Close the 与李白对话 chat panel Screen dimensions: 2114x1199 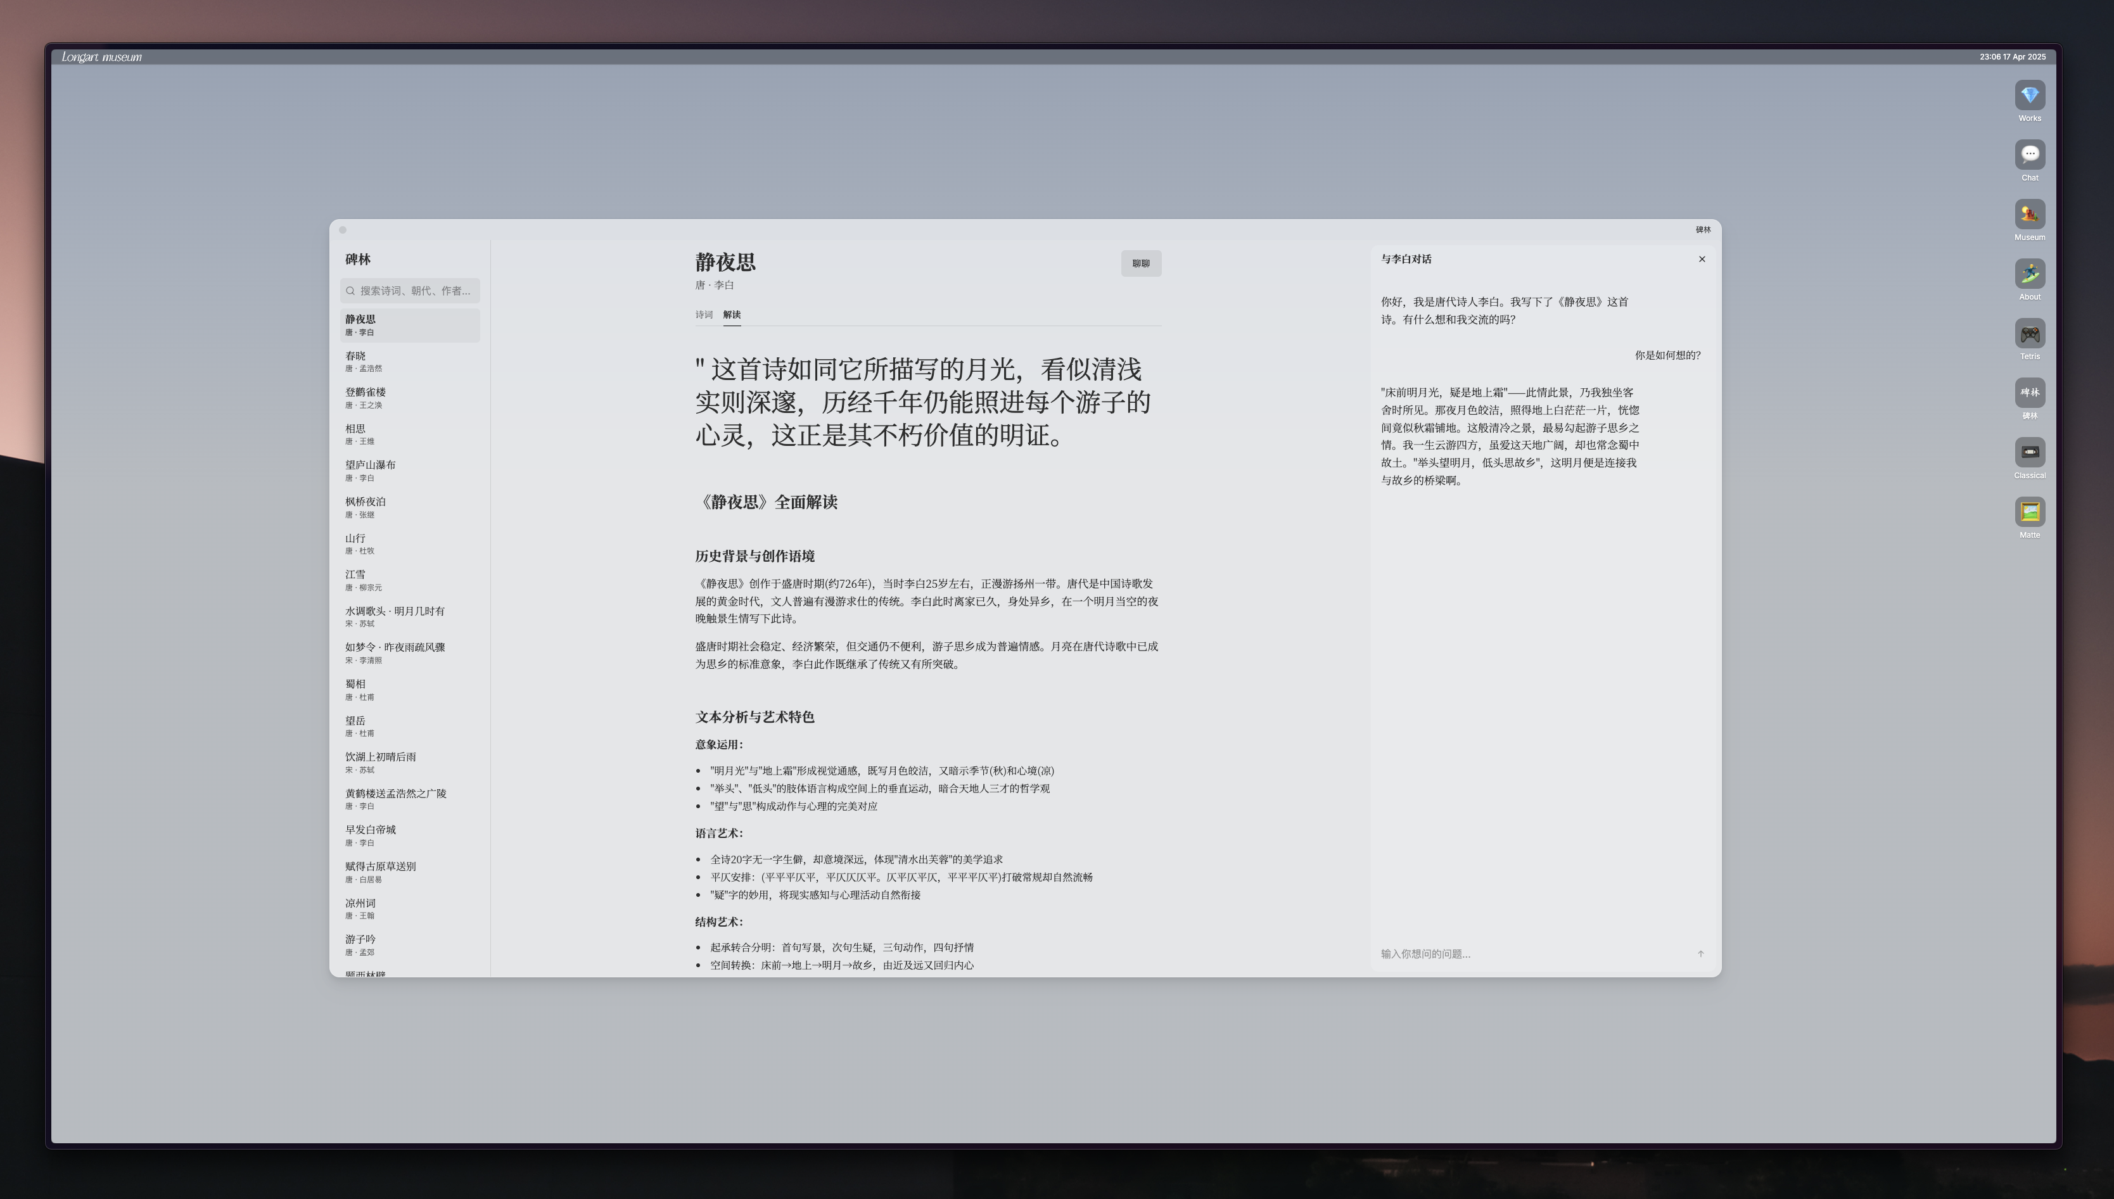pyautogui.click(x=1702, y=260)
